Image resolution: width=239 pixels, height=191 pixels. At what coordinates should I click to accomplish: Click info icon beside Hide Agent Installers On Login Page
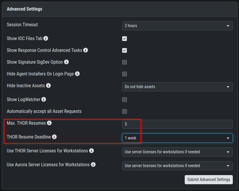[77, 74]
